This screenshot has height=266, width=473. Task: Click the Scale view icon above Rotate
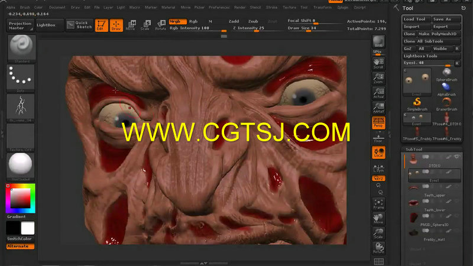coord(378,233)
